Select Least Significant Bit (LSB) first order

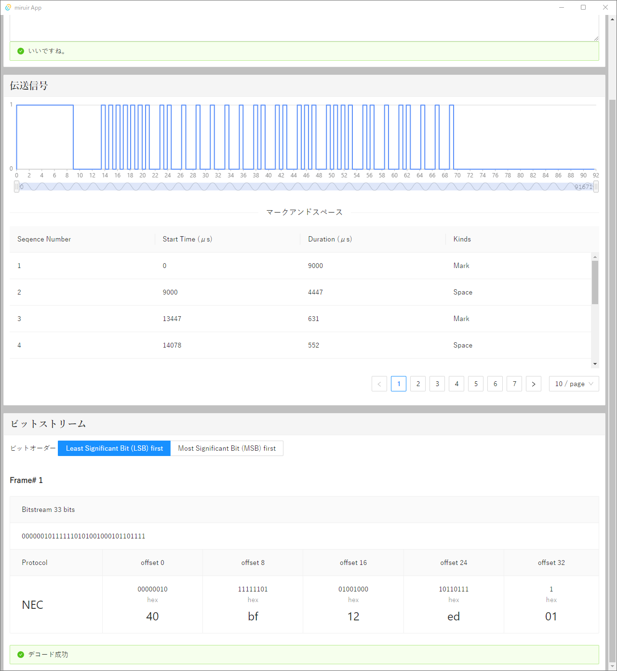tap(114, 448)
